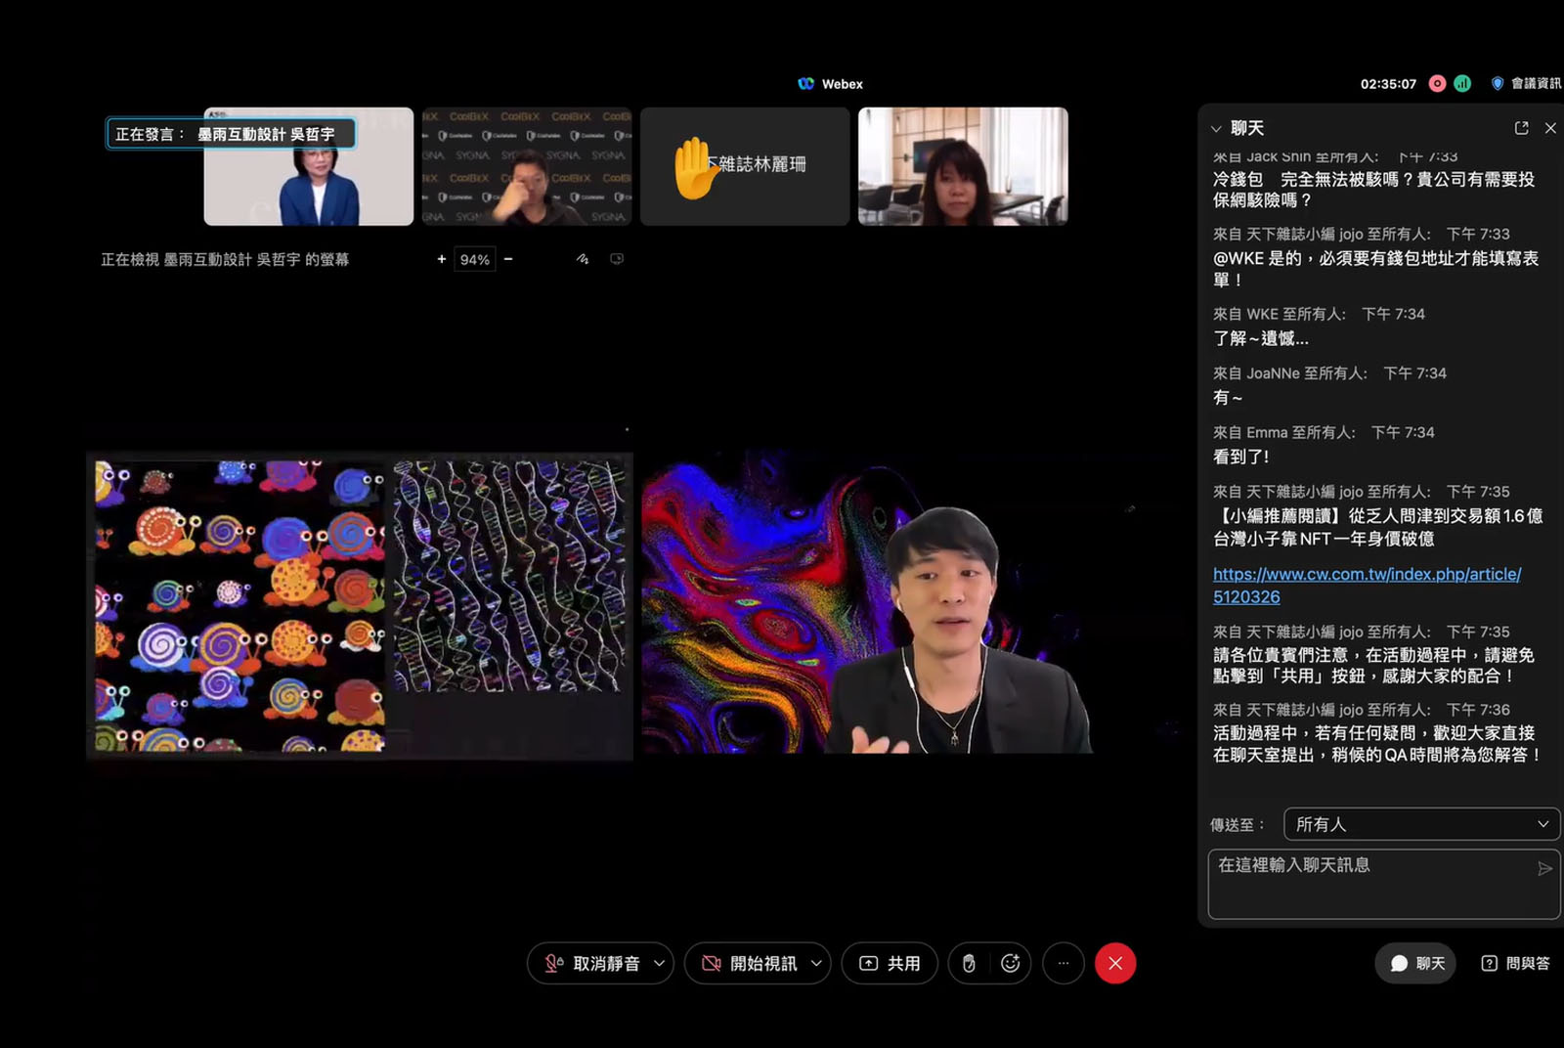
Task: Click the 共用 share button
Action: (x=890, y=964)
